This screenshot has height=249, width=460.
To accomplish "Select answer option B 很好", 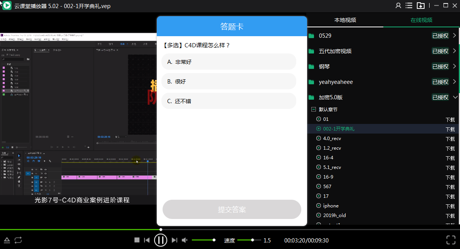I will pyautogui.click(x=229, y=81).
